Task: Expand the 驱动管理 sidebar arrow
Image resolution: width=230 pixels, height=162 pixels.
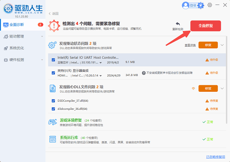Action: point(42,36)
